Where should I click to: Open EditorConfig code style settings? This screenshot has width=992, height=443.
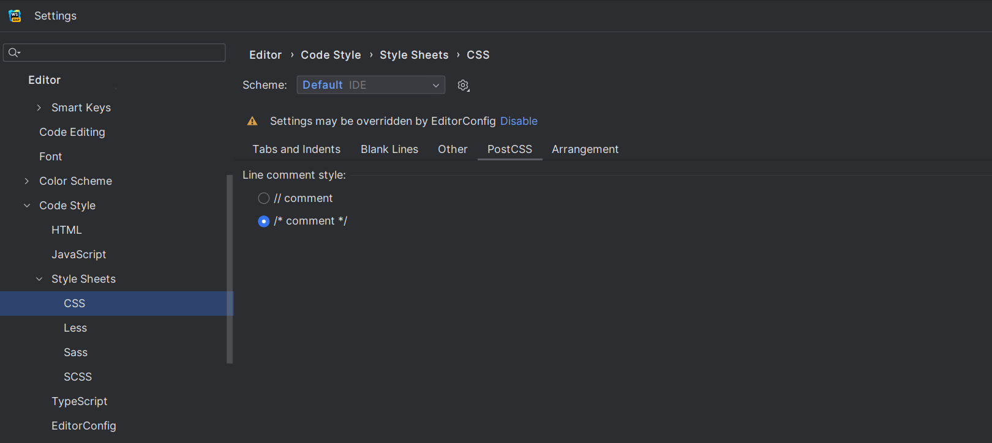84,426
